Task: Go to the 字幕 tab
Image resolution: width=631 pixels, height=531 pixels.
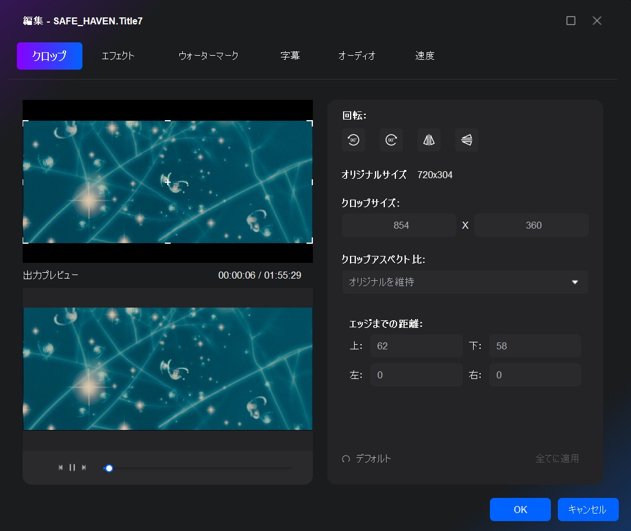Action: click(290, 56)
